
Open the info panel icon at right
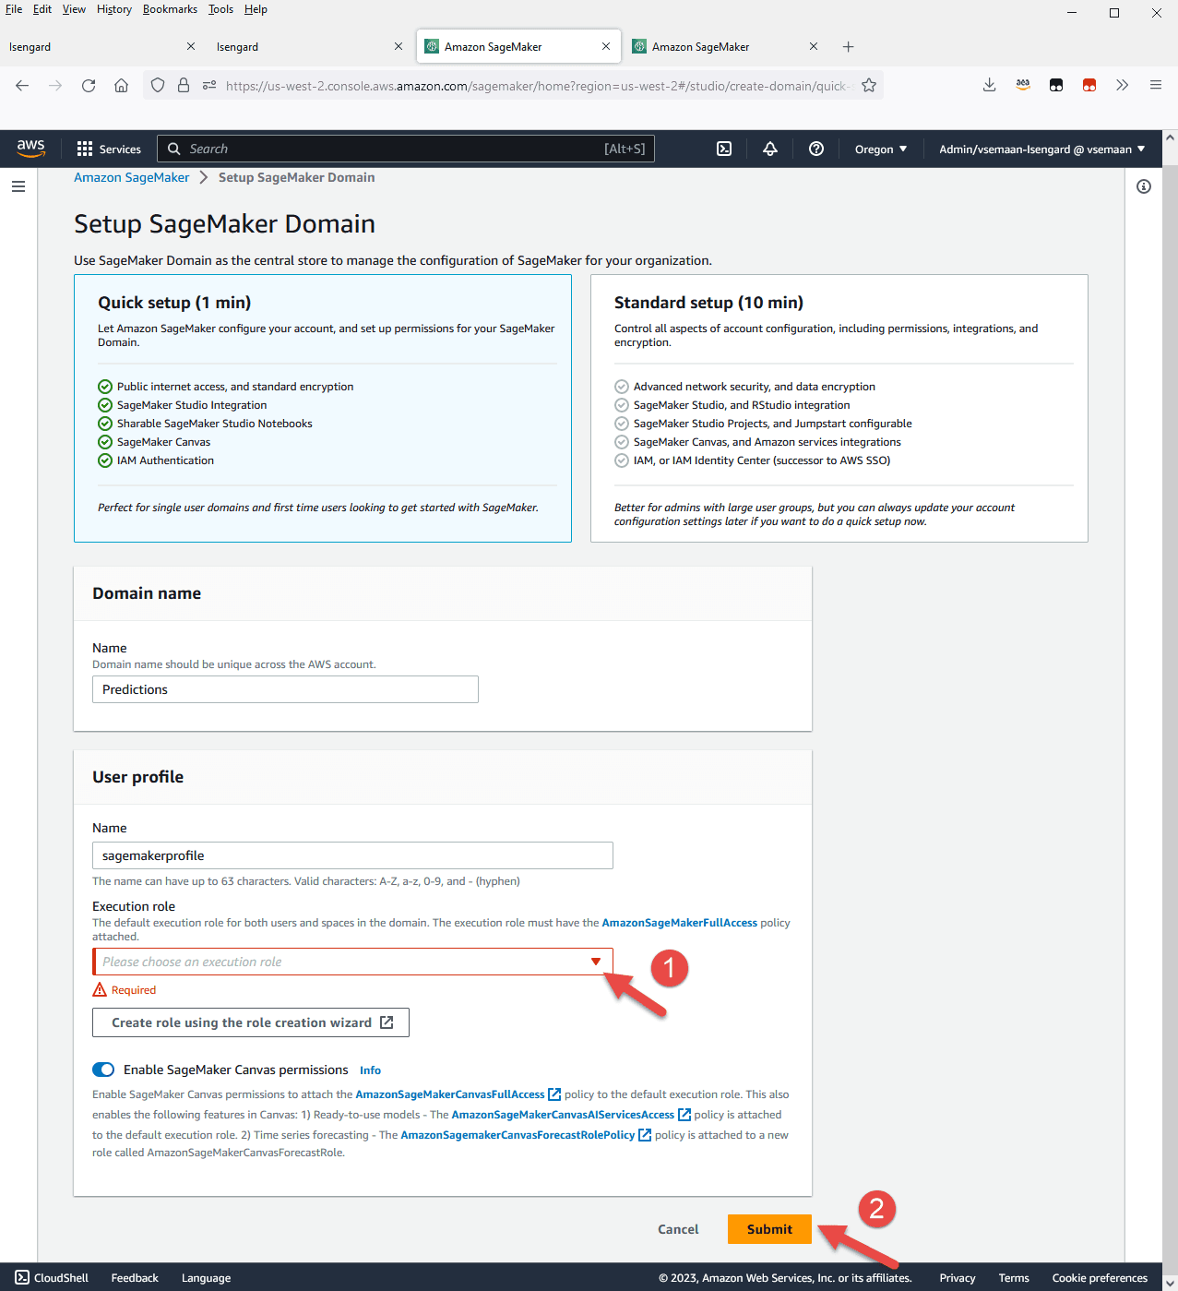[1144, 186]
